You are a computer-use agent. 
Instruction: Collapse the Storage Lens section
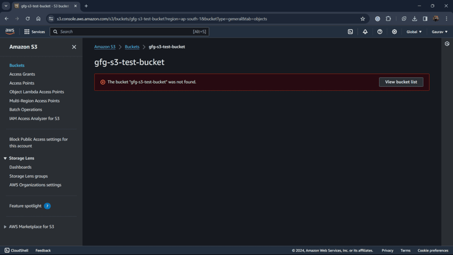5,158
